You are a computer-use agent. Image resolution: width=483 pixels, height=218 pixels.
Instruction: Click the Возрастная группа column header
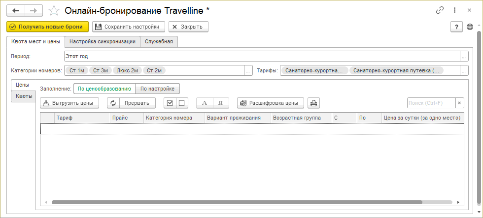[x=301, y=118]
